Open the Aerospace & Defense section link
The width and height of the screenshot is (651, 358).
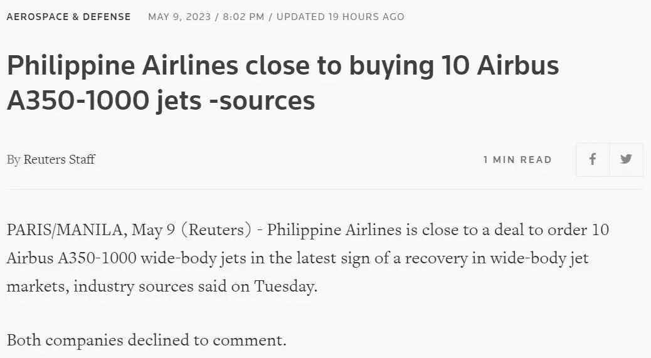coord(68,17)
